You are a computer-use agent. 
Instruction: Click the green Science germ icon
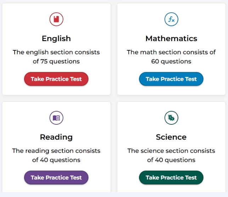tap(171, 118)
